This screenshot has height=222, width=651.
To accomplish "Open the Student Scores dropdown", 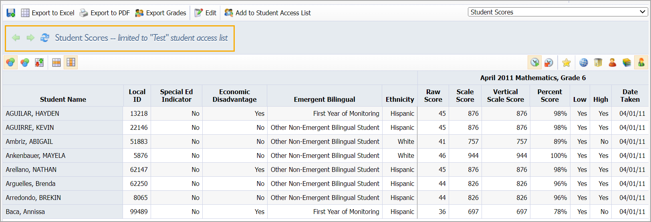I will 558,12.
